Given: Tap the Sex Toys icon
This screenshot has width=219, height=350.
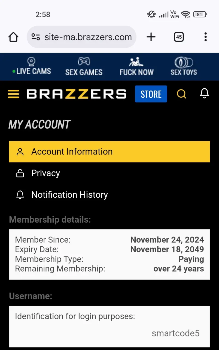Looking at the screenshot, I should pyautogui.click(x=184, y=63).
